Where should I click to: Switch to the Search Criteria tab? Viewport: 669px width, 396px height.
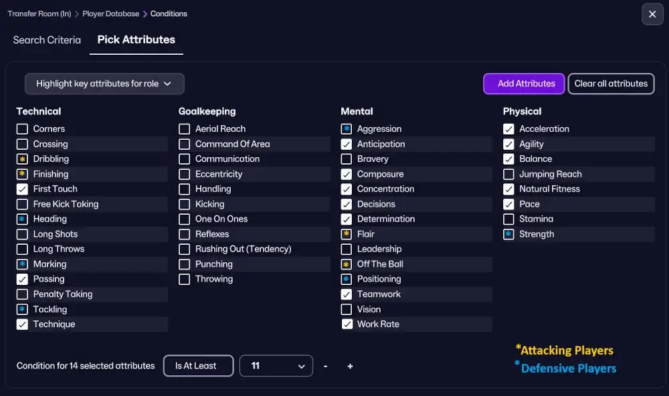(47, 40)
